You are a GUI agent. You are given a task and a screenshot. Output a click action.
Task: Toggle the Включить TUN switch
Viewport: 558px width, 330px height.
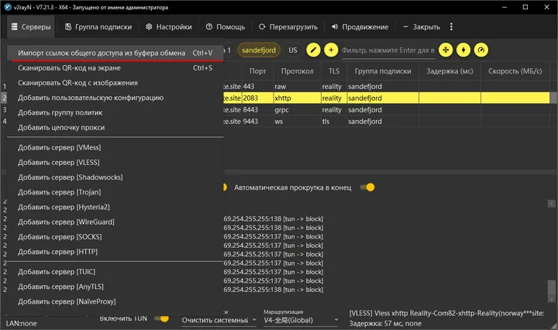[x=162, y=318]
